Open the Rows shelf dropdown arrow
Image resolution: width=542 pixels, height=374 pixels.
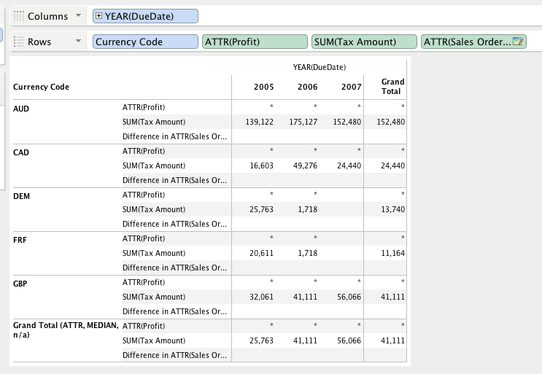coord(79,42)
